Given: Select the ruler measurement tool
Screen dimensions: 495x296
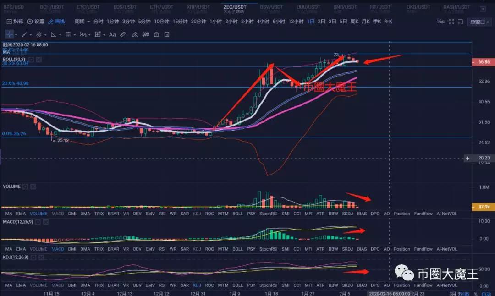Looking at the screenshot, I should point(123,34).
